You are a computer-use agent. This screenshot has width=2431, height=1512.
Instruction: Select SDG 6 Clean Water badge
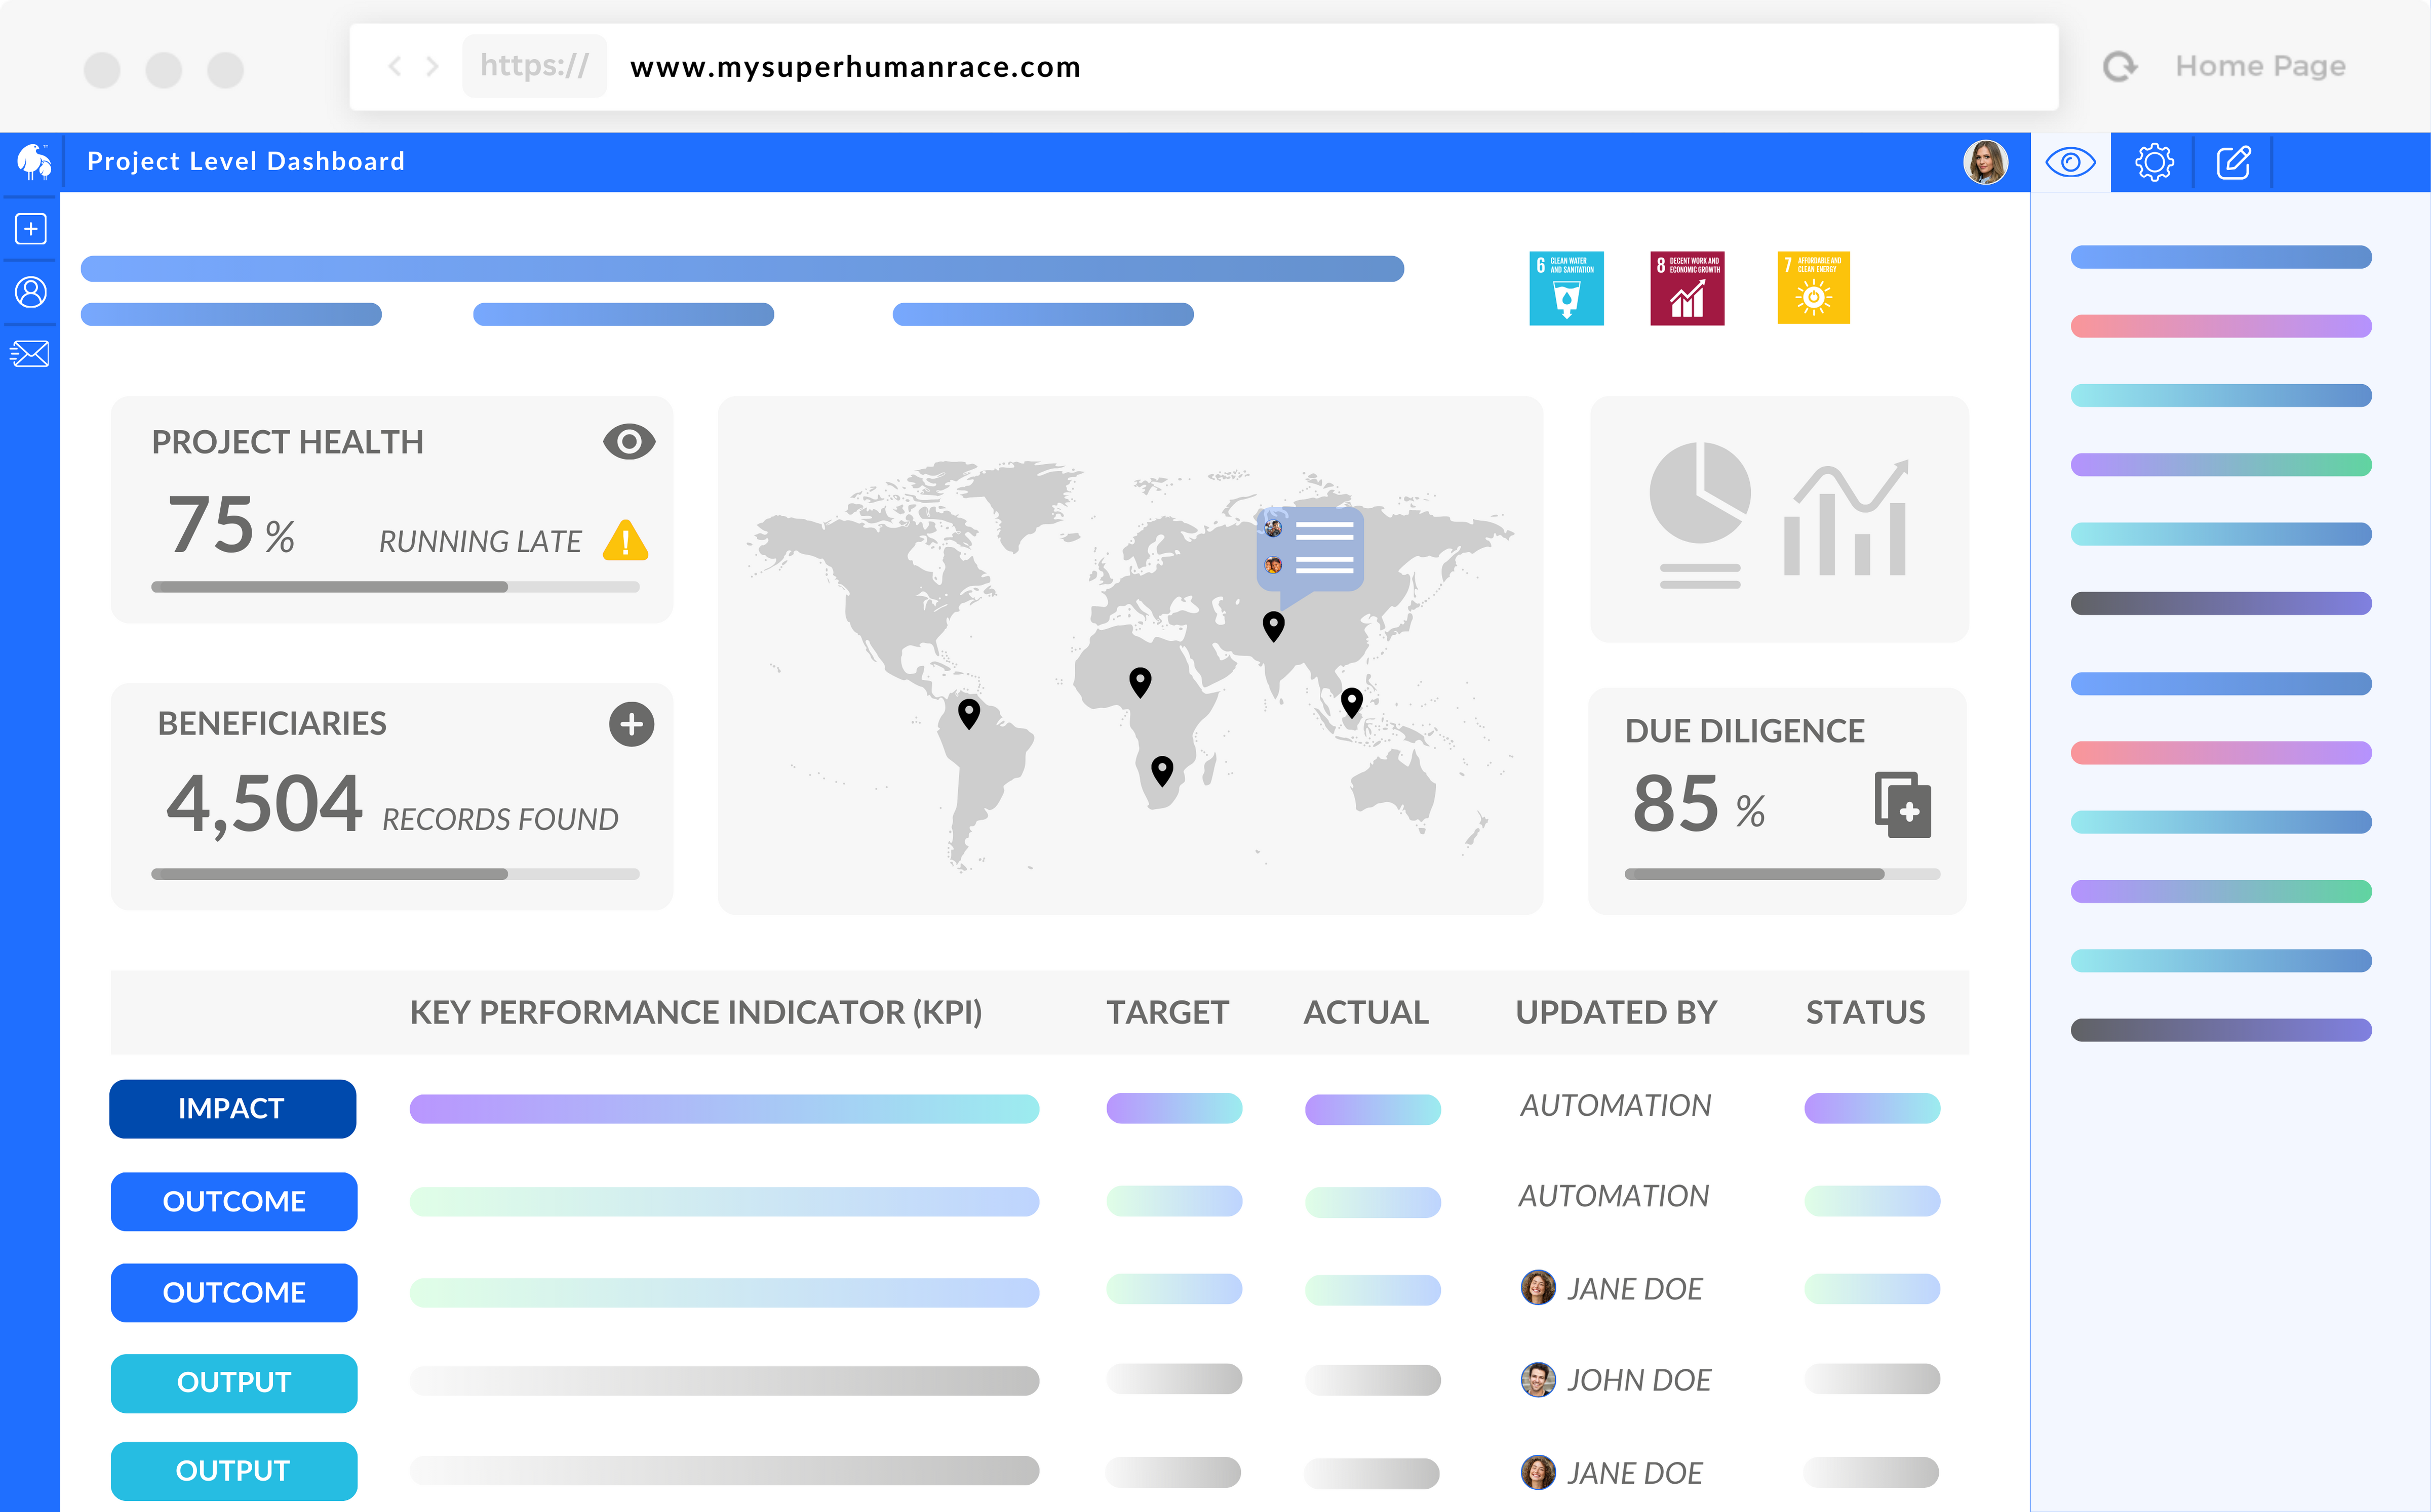[x=1565, y=288]
